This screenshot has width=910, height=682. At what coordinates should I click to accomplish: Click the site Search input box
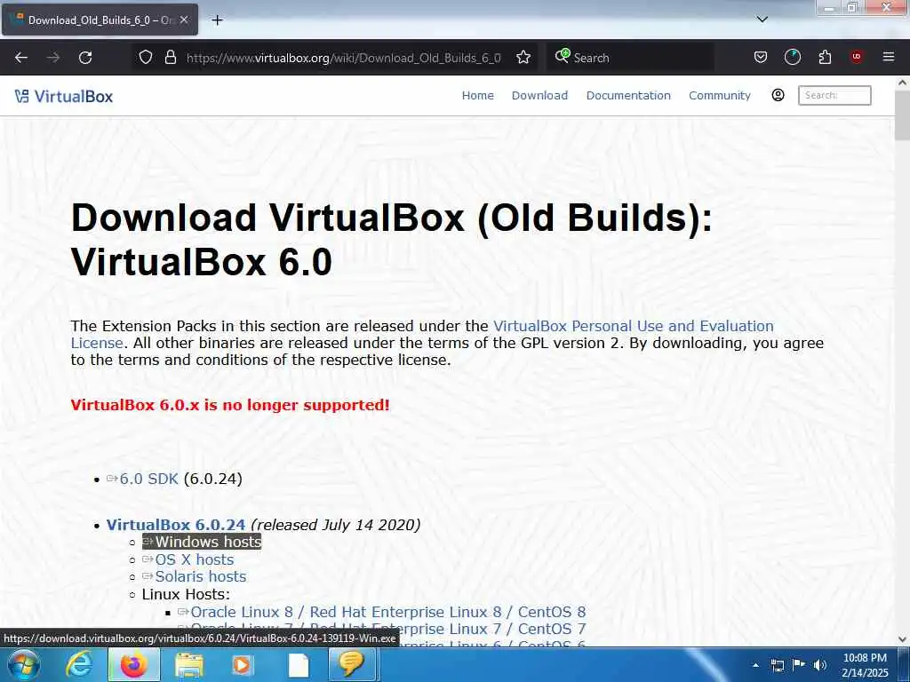(x=834, y=95)
